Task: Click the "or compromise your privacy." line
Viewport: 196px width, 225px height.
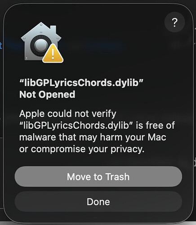Action: (x=82, y=149)
